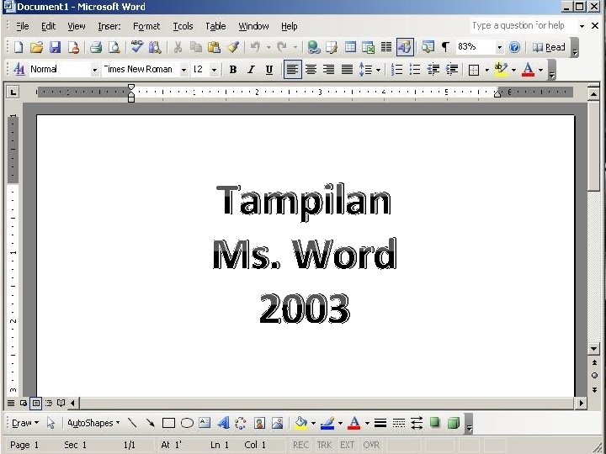Save the document with the floppy icon

click(56, 47)
